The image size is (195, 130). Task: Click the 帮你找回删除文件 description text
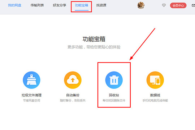pos(114,100)
